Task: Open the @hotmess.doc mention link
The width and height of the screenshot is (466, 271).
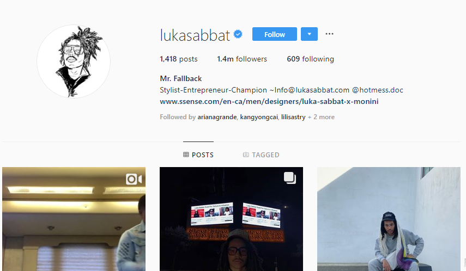Action: point(378,90)
